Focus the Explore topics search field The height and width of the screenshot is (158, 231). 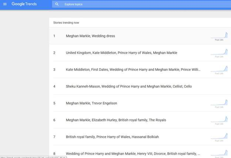(141, 4)
